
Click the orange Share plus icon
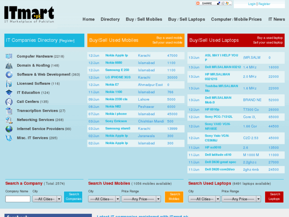(198, 3)
